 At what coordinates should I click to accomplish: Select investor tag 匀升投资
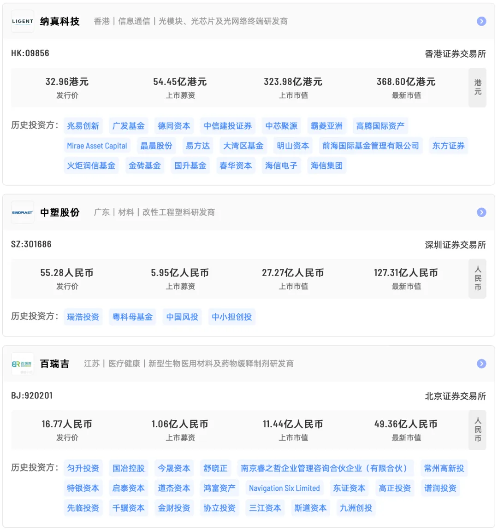[83, 468]
